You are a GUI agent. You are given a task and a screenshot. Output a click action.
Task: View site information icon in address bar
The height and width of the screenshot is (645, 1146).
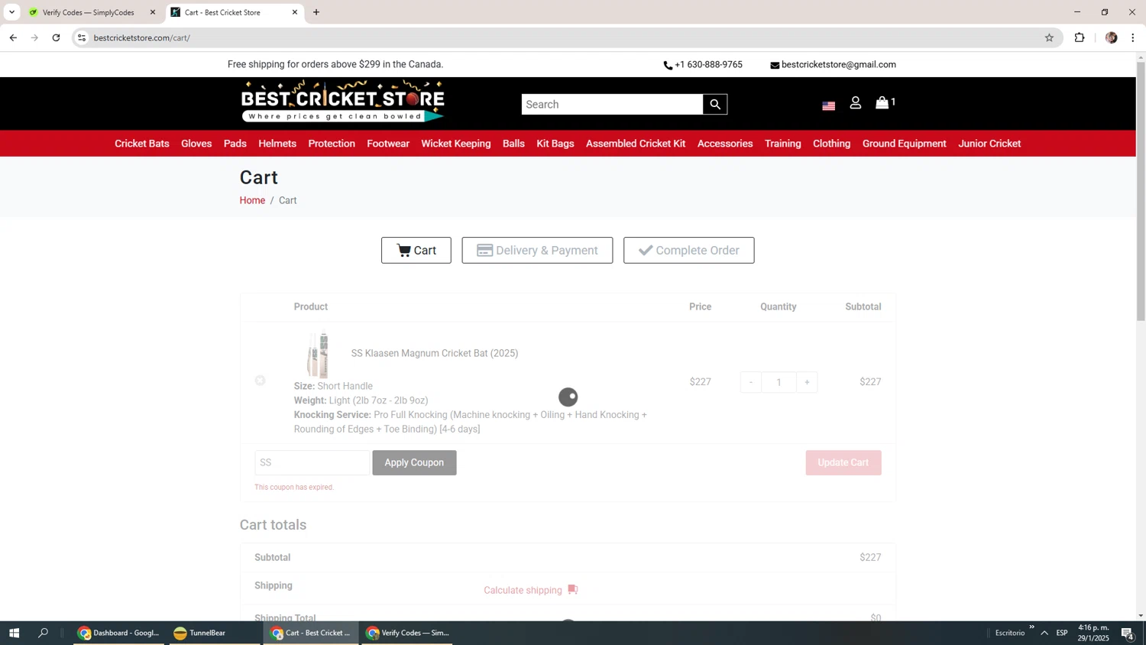pos(82,37)
